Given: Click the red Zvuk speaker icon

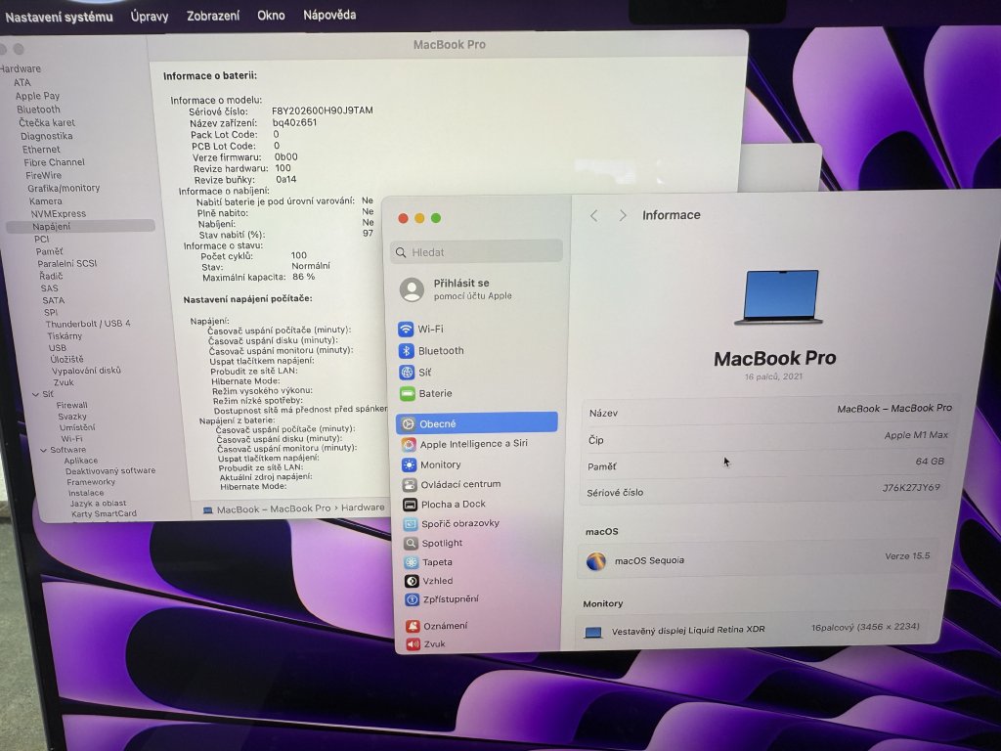Looking at the screenshot, I should [413, 643].
